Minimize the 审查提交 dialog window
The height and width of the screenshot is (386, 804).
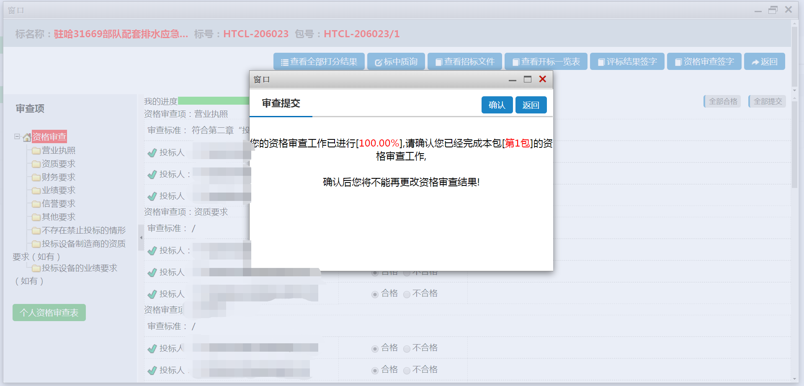click(512, 80)
